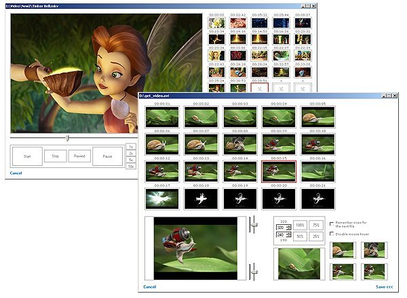Set playback speed to 2x
Viewport: 407px width, 298px height.
(x=131, y=154)
